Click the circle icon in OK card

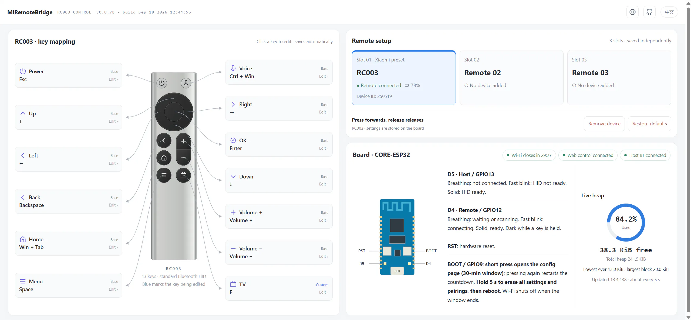233,140
